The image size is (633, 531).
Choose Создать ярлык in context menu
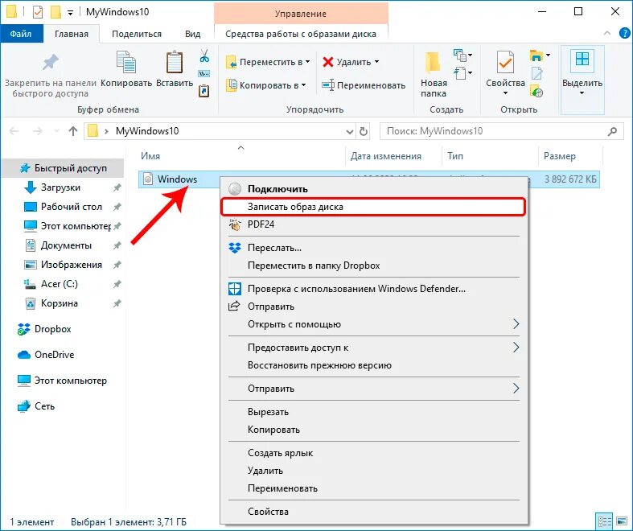pos(374,453)
